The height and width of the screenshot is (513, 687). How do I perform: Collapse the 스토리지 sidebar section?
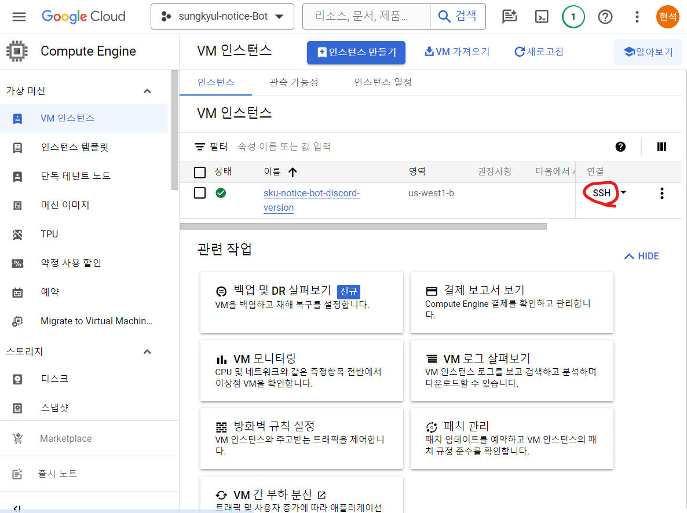147,352
